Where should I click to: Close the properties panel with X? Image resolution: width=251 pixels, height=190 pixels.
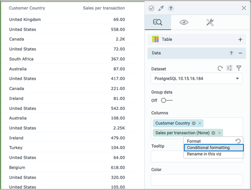click(x=244, y=8)
